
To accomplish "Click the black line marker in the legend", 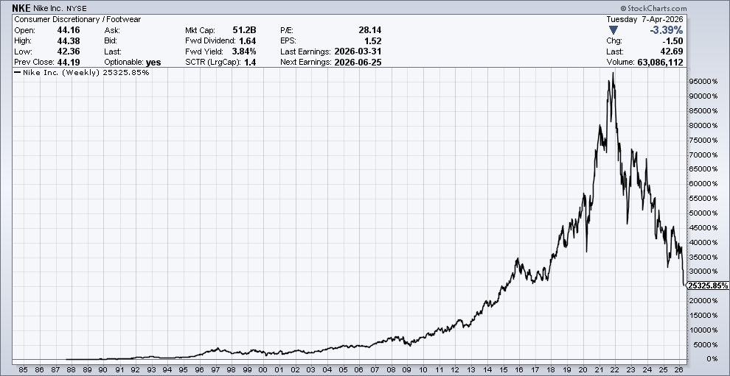I will coord(18,73).
